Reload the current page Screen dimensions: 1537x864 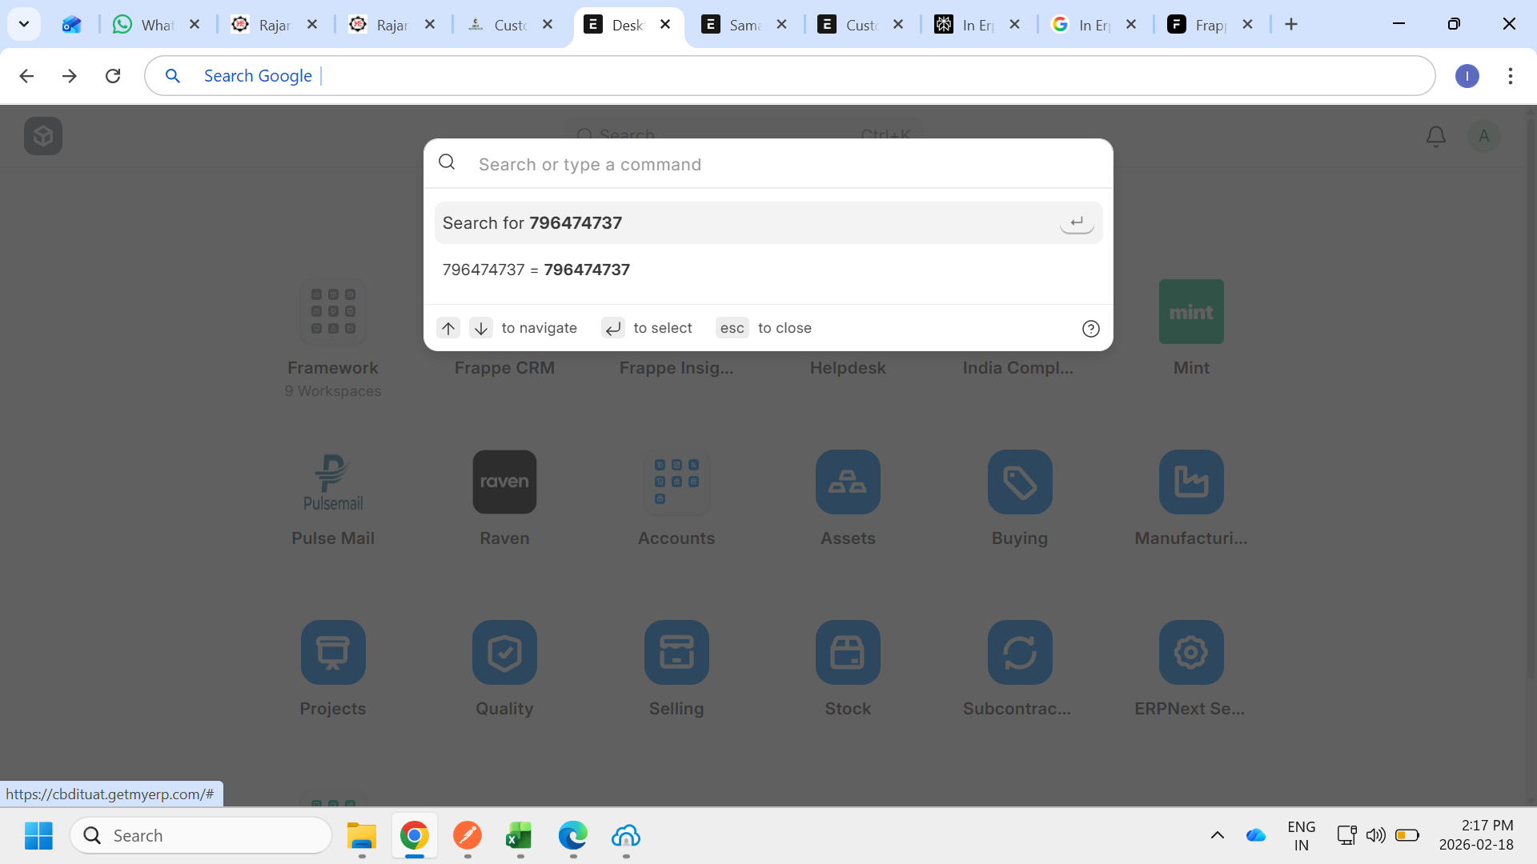coord(113,76)
